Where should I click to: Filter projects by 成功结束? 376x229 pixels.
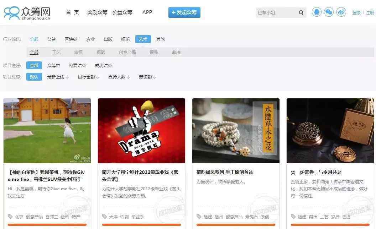(x=103, y=65)
